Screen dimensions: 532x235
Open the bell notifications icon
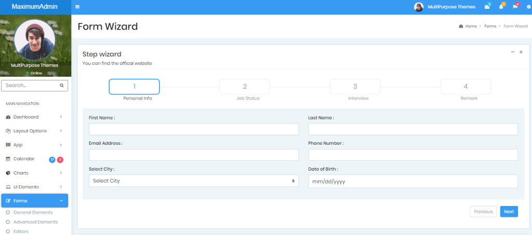[x=501, y=7]
